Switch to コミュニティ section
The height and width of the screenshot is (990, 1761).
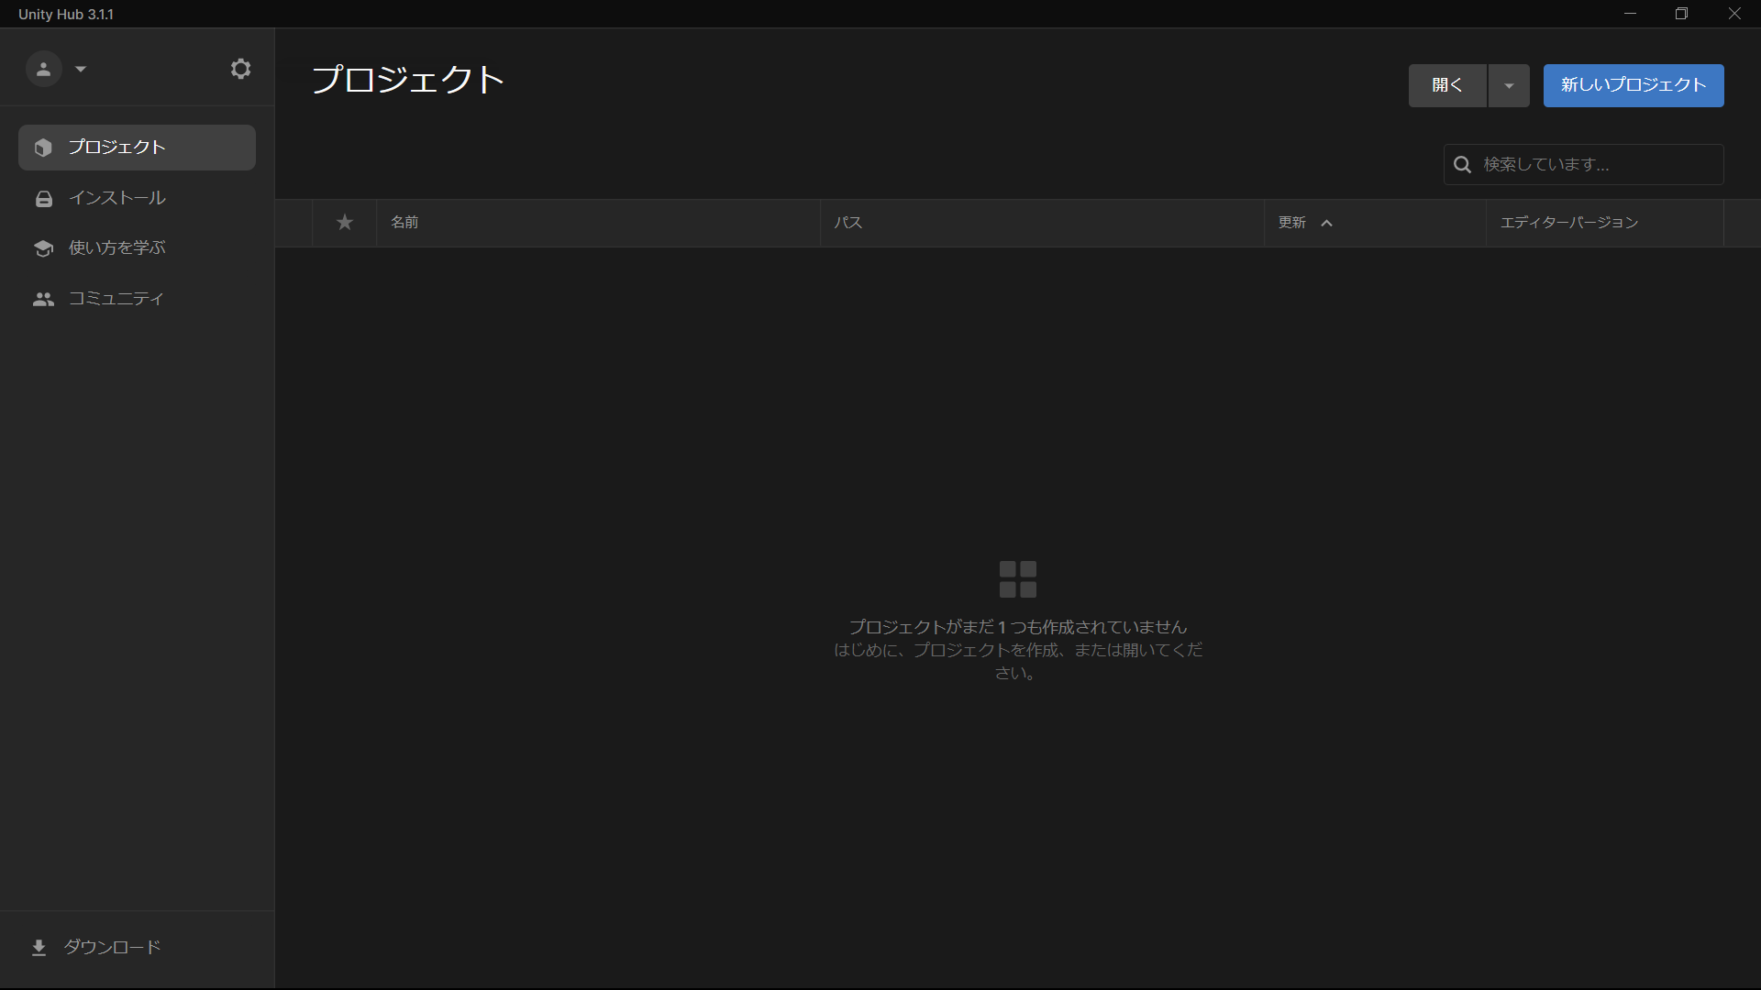point(116,299)
